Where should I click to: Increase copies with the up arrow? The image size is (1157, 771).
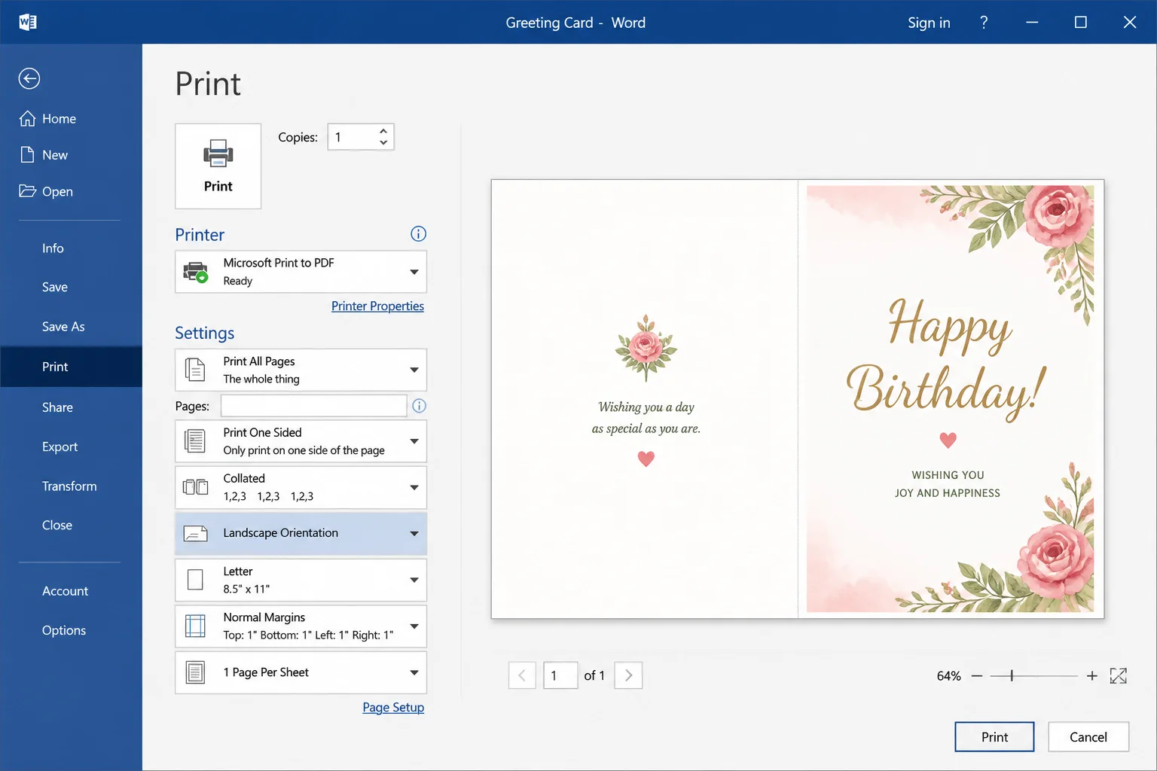(383, 131)
